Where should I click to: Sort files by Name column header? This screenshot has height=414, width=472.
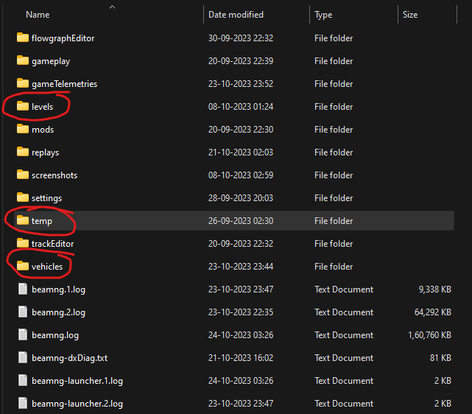click(x=38, y=15)
